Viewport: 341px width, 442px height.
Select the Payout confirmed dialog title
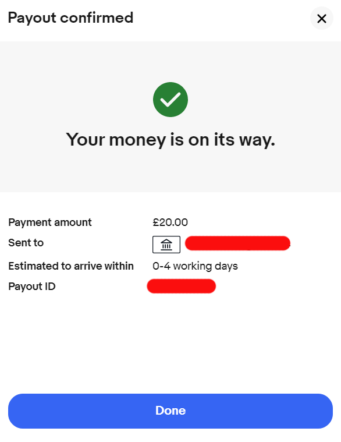coord(70,17)
